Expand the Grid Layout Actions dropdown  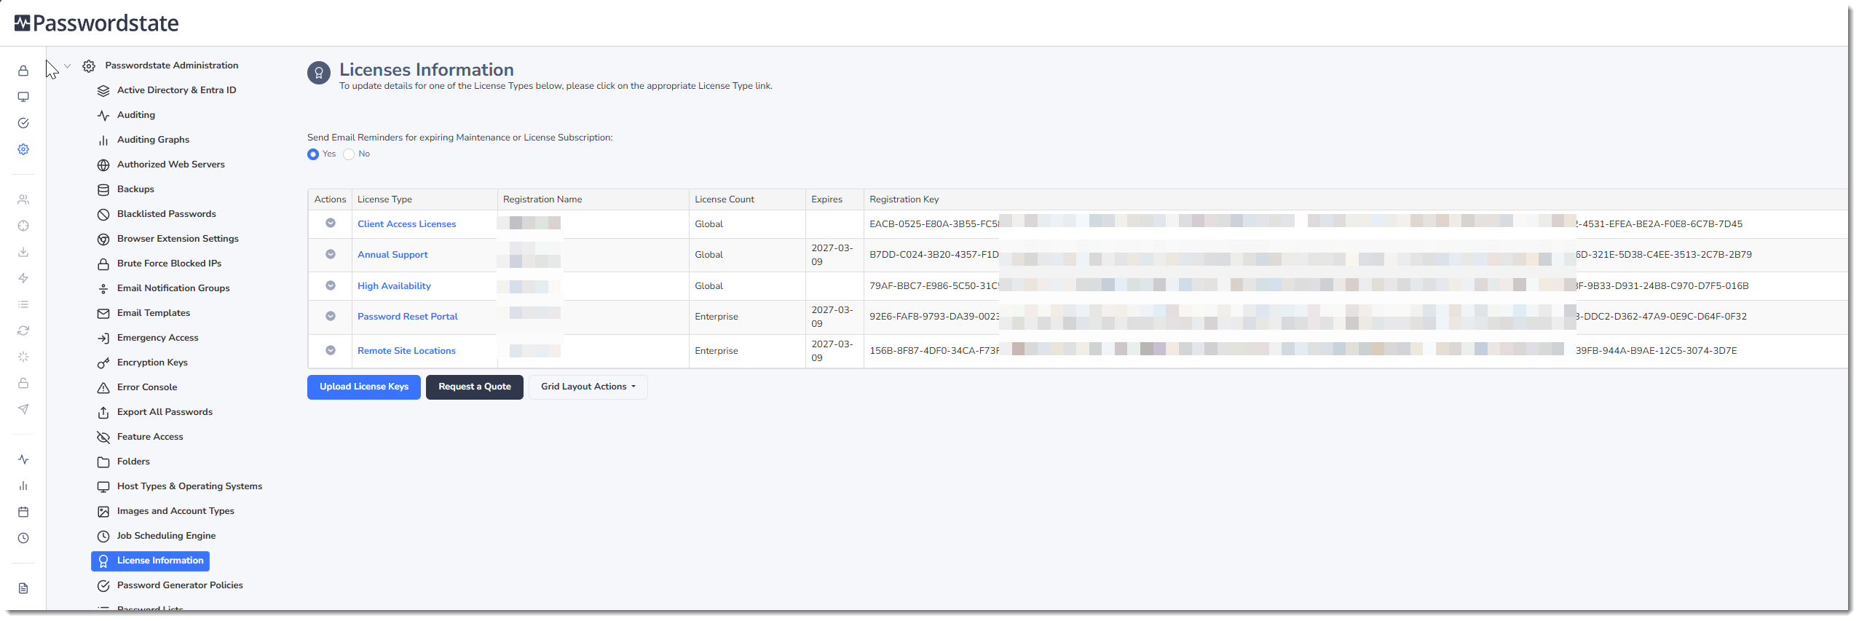coord(588,387)
